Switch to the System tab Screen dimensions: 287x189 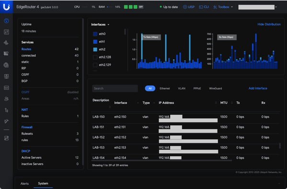tap(43, 183)
